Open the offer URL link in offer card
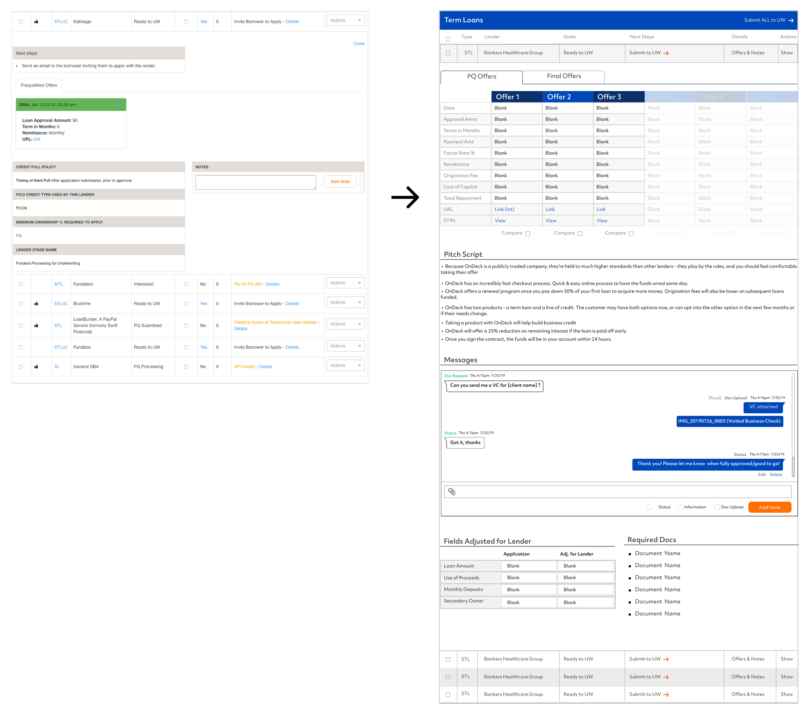The width and height of the screenshot is (809, 714). click(37, 139)
